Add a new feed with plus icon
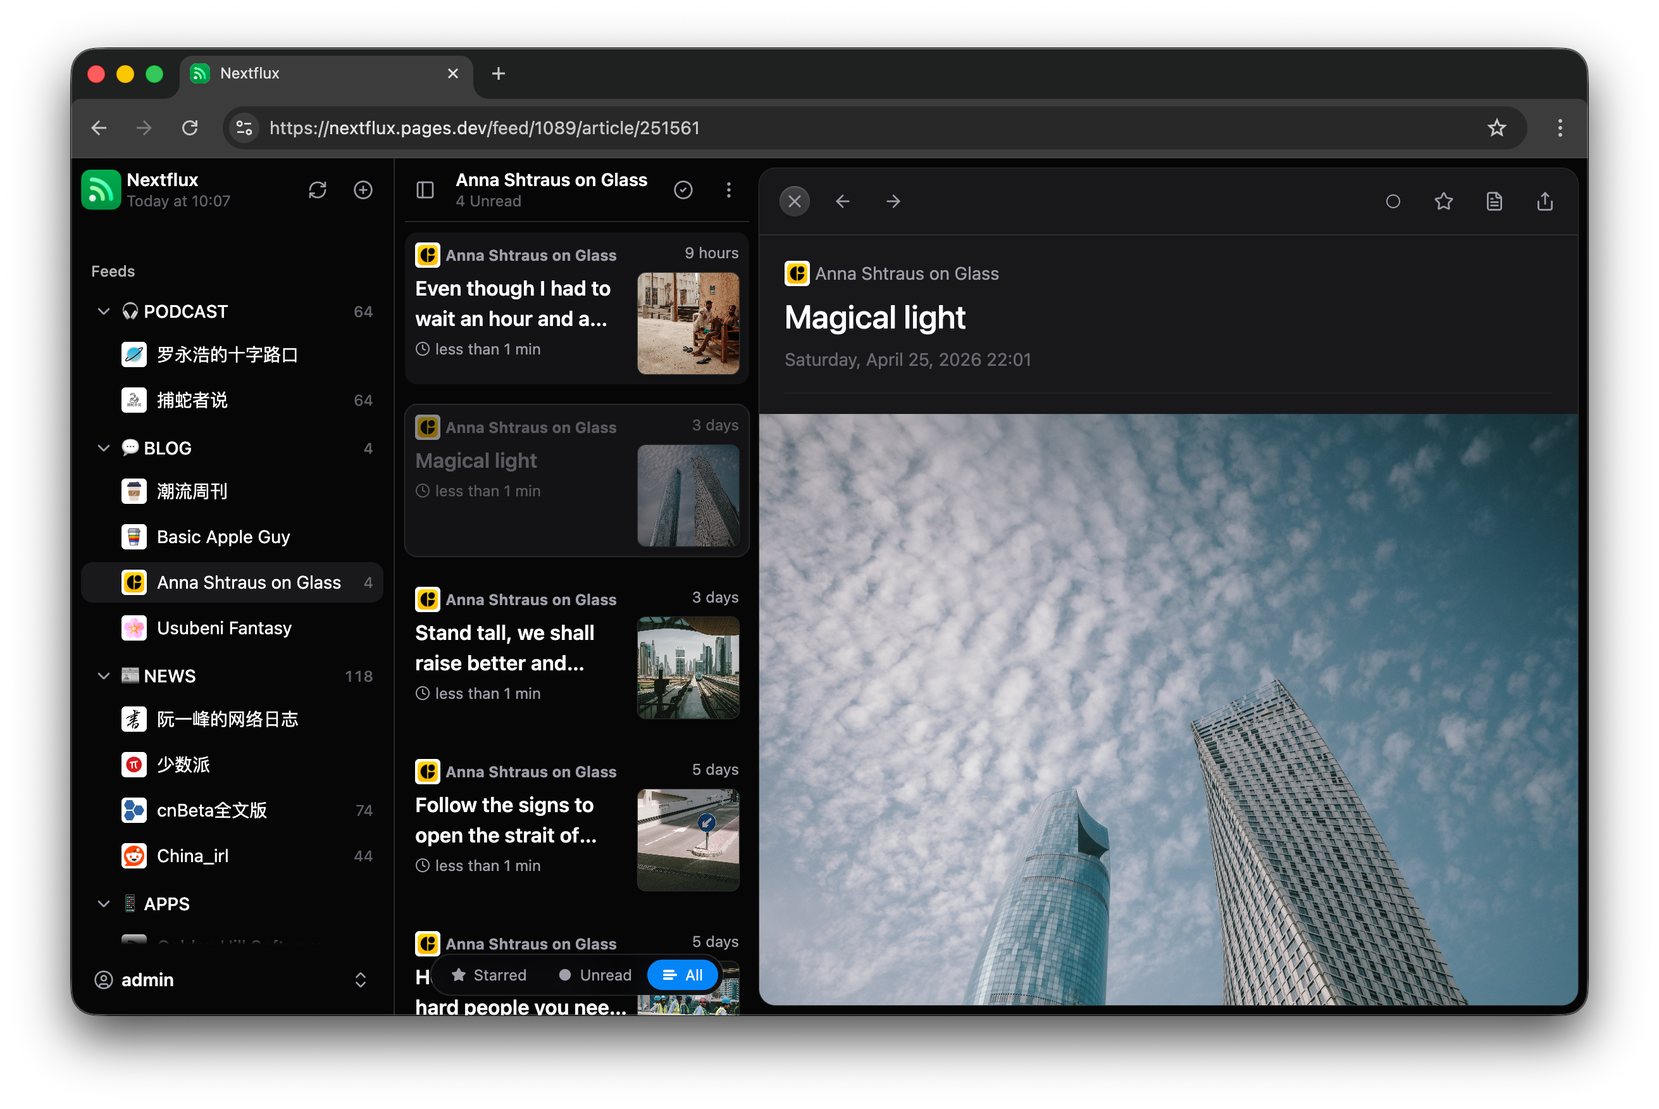This screenshot has height=1109, width=1659. tap(363, 189)
